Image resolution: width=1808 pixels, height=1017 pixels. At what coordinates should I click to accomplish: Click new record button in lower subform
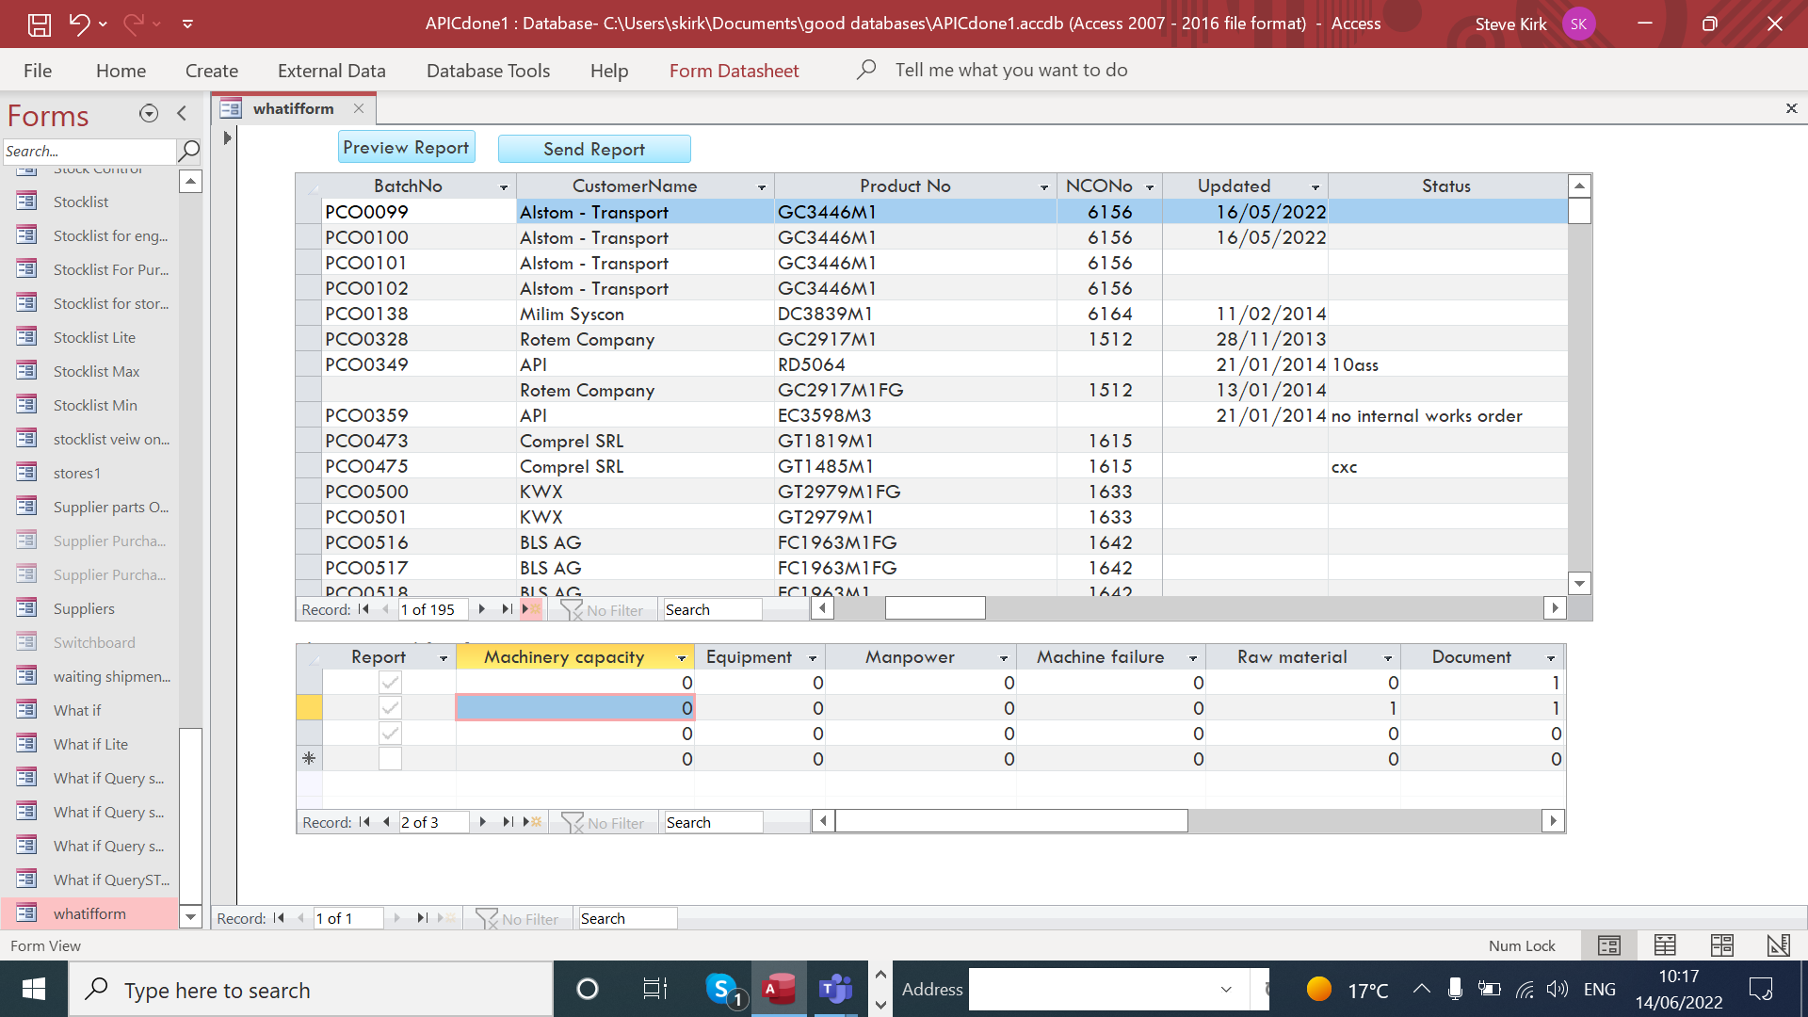click(x=532, y=822)
